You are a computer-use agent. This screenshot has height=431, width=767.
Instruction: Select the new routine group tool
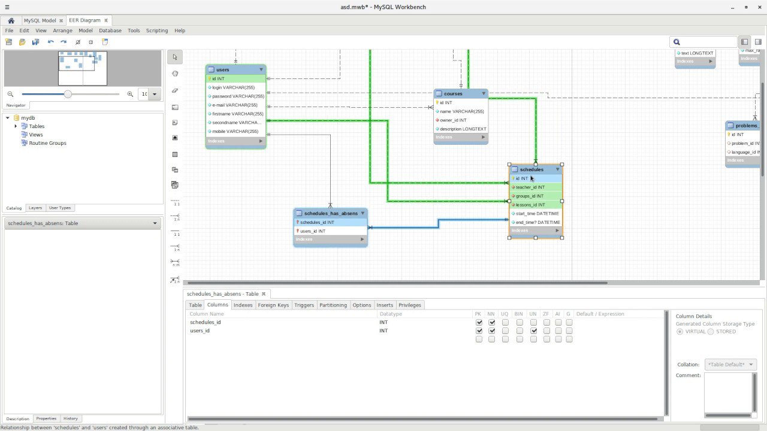(x=175, y=185)
